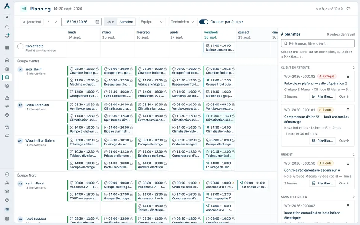Select the active calendar planning sidebar icon
Screen dimensions: 360x225
[7, 77]
